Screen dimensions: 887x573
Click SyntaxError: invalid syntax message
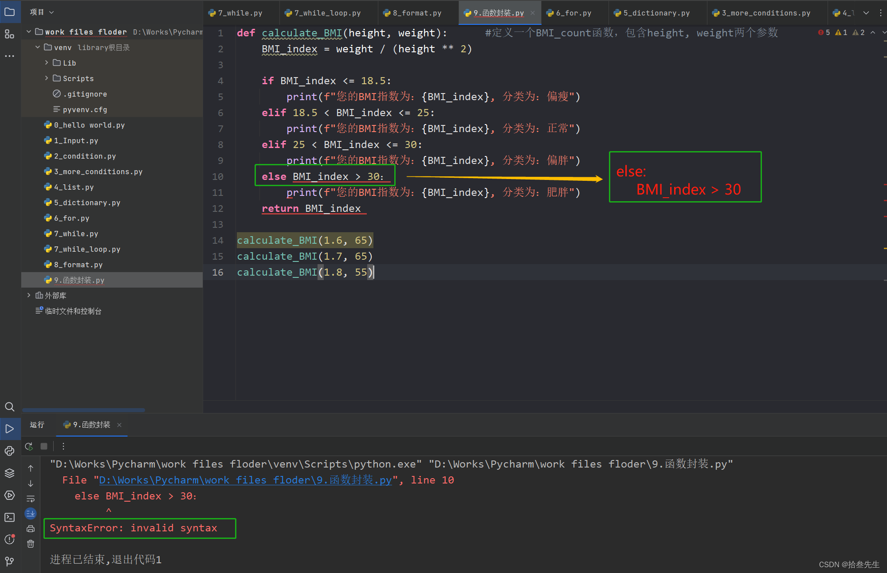133,528
